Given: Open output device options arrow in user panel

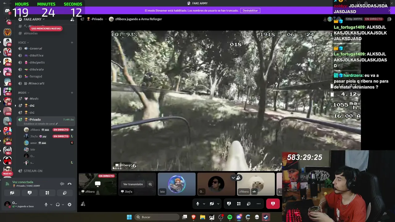Looking at the screenshot, I should coord(63,204).
